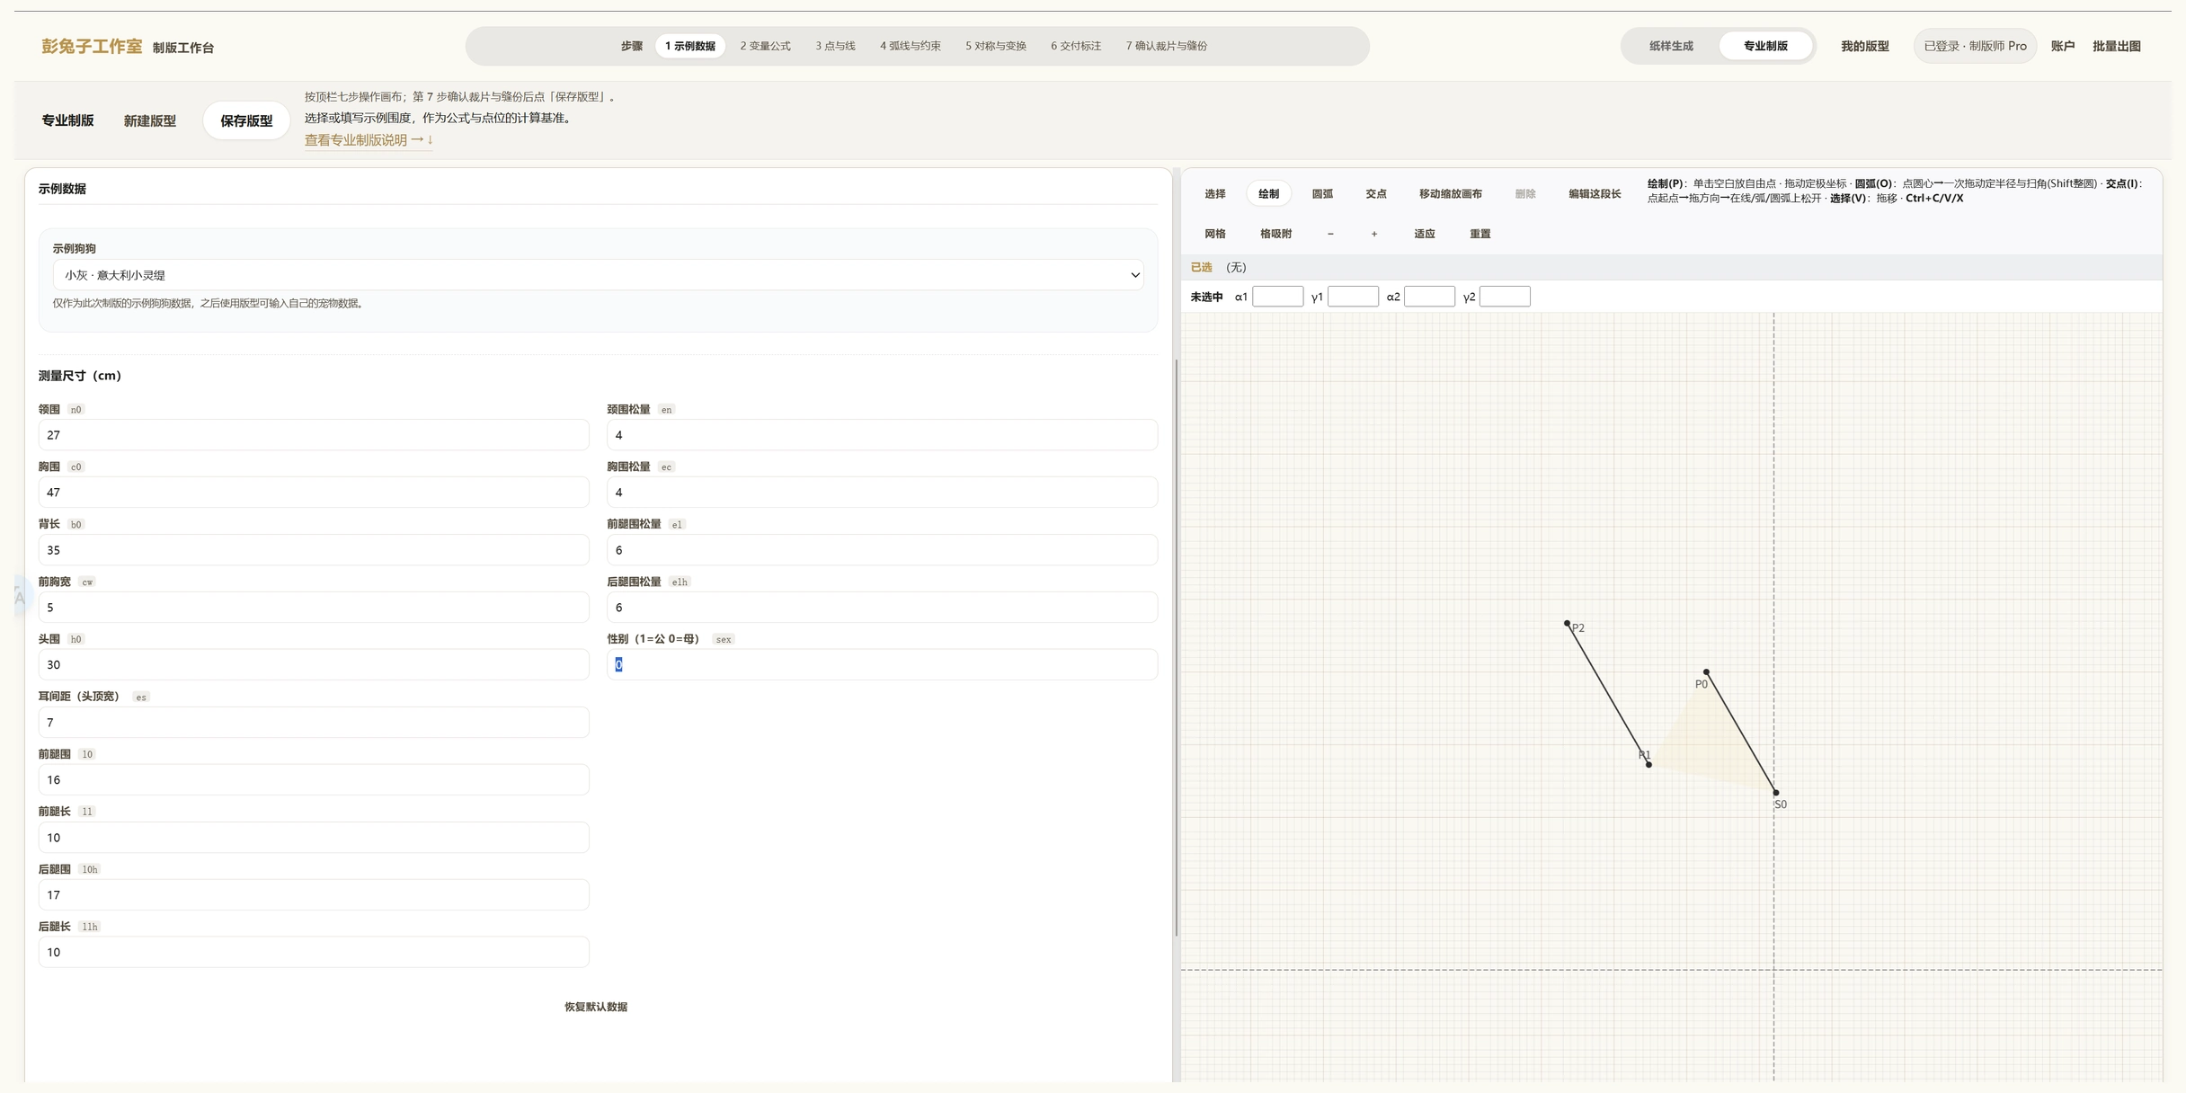
Task: Select step 1 示例数据
Action: tap(689, 46)
